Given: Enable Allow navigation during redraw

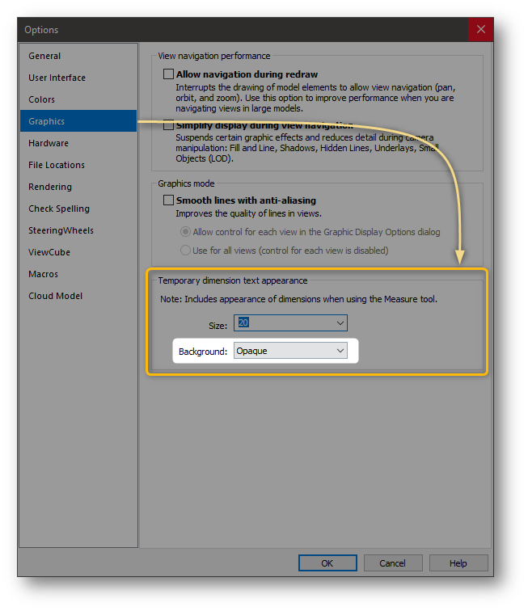Looking at the screenshot, I should (x=168, y=74).
